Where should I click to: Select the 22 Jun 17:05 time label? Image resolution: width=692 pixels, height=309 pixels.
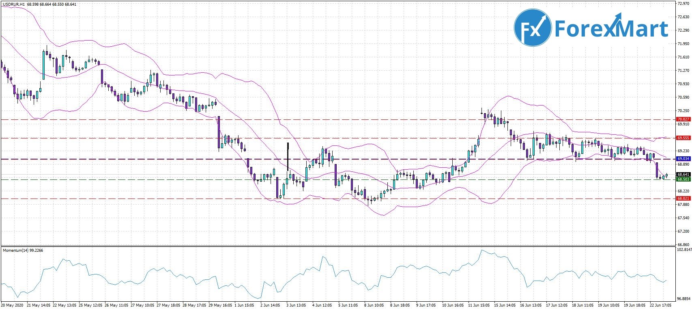tap(660, 305)
